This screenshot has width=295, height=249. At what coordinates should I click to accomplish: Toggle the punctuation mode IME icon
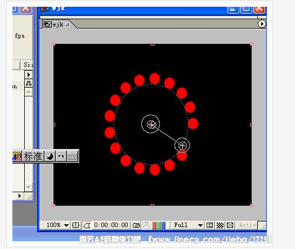[x=61, y=156]
